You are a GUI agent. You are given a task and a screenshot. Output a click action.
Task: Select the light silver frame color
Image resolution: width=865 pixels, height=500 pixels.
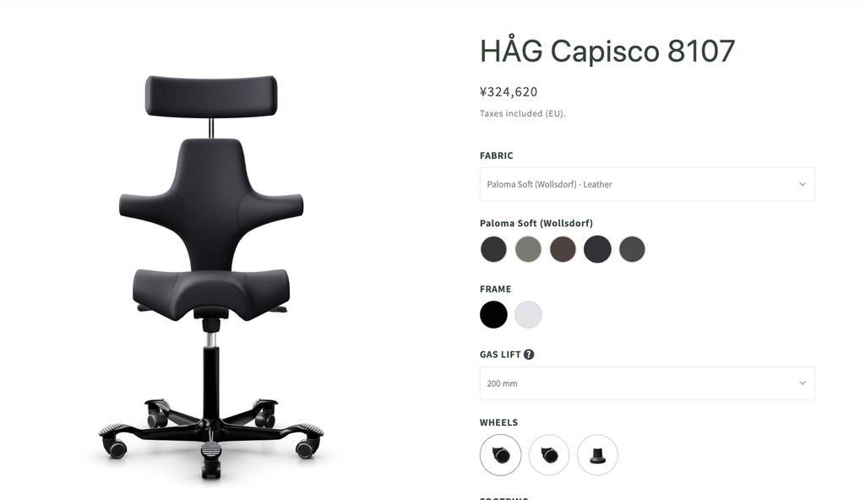click(x=528, y=314)
